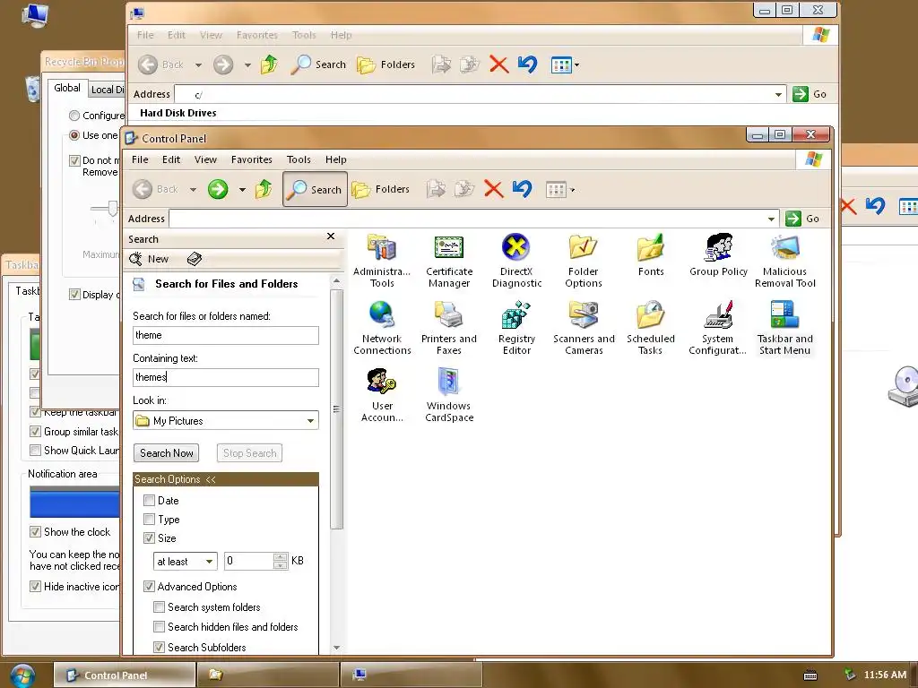
Task: Click the Search pane down scroll arrow
Action: pos(337,647)
